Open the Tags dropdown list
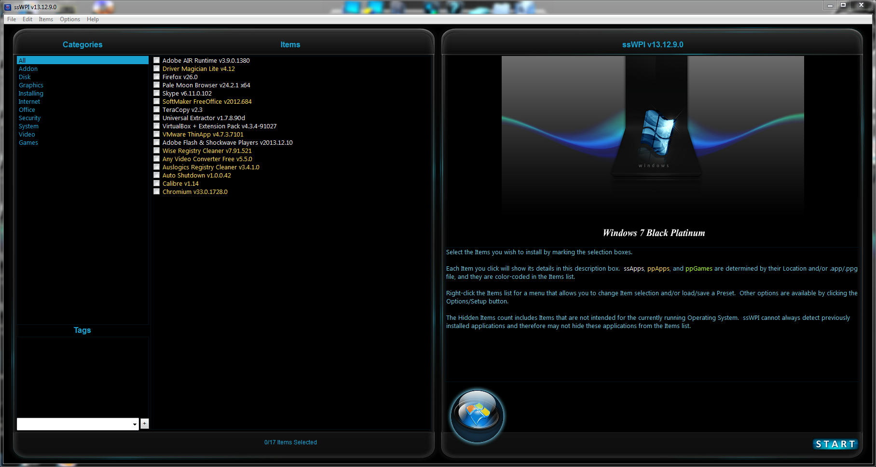 pos(135,424)
